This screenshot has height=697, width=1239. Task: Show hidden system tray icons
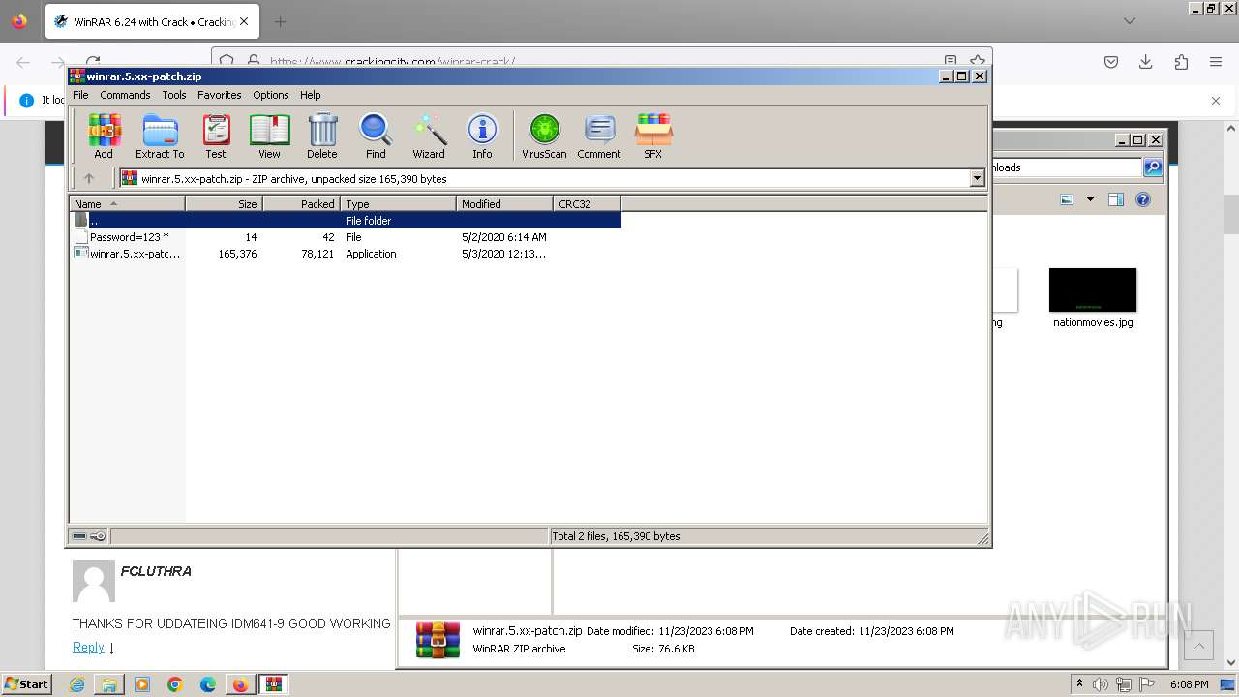[x=1080, y=684]
